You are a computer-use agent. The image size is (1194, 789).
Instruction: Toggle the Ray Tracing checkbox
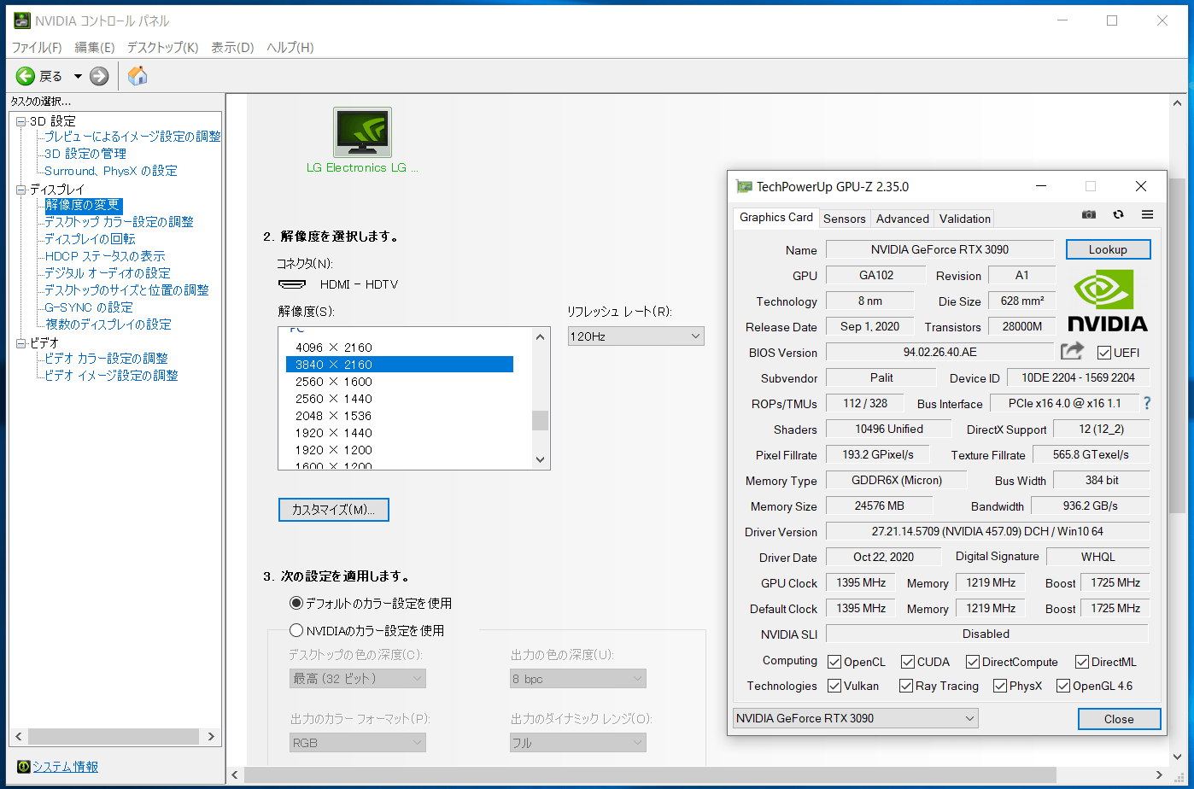(906, 686)
